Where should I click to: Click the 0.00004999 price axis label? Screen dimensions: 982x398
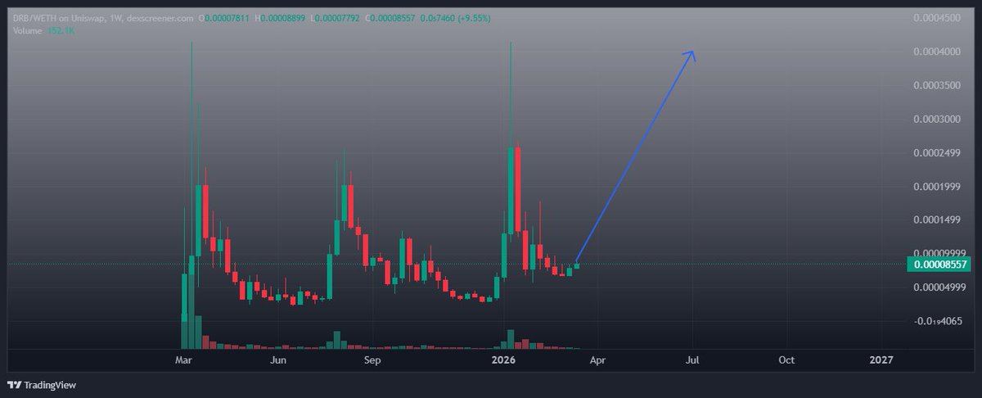938,287
